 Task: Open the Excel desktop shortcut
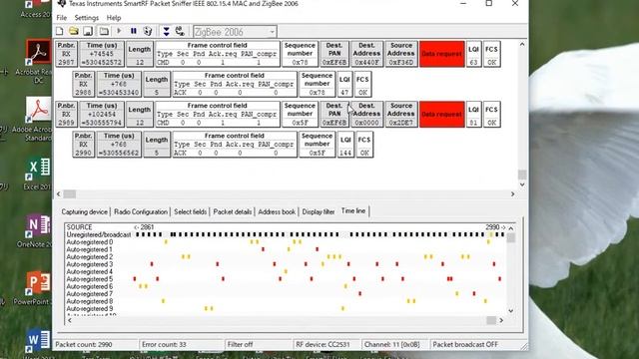(x=38, y=175)
